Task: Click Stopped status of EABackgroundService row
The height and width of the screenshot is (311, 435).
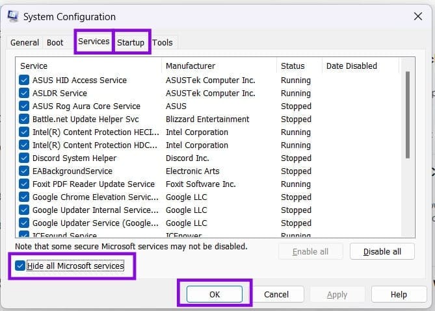Action: click(x=296, y=171)
